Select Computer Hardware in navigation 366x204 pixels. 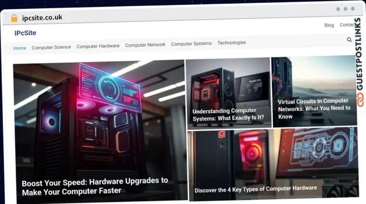click(98, 46)
